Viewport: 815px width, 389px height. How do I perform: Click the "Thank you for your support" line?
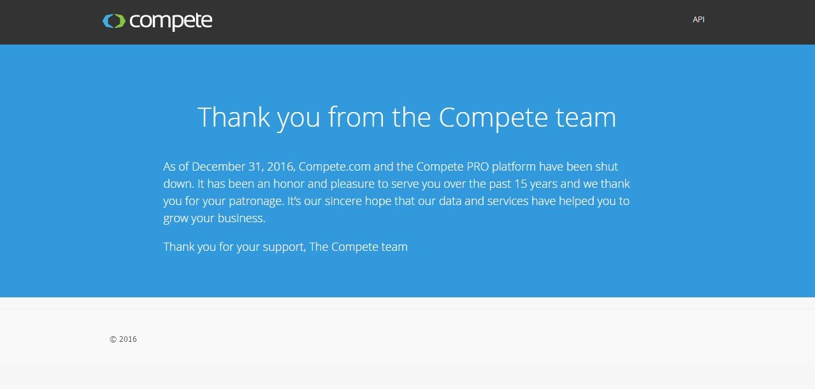[234, 247]
